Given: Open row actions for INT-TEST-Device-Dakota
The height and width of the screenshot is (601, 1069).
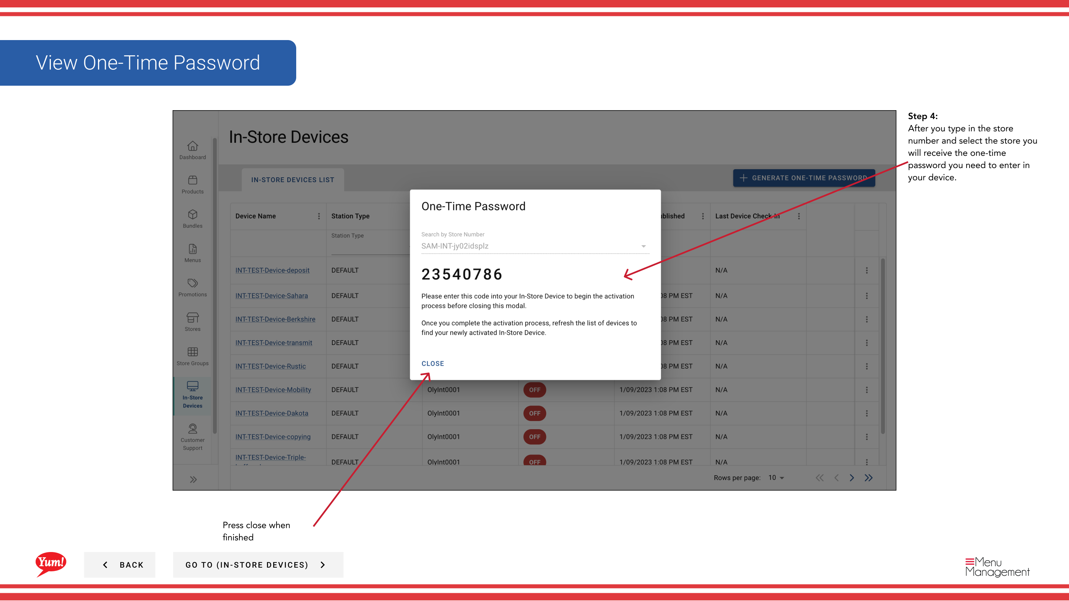Looking at the screenshot, I should coord(867,414).
